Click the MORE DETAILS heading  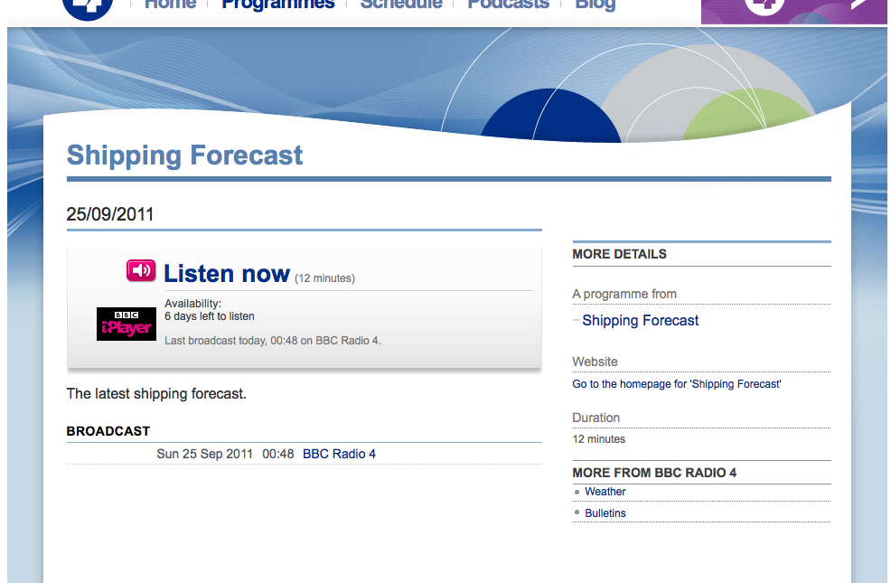[619, 254]
